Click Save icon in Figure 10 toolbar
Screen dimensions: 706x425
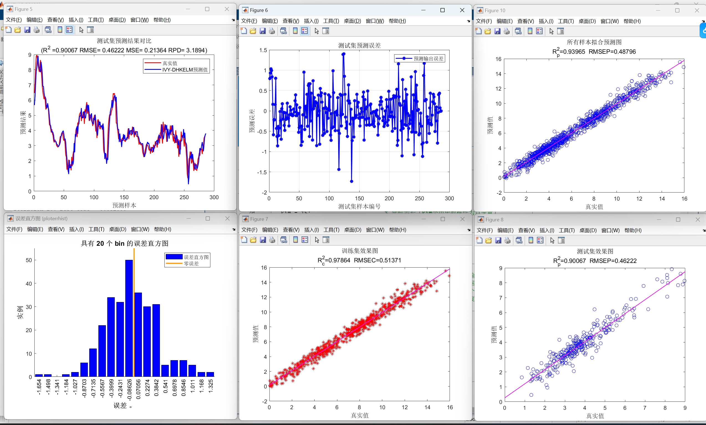[497, 31]
